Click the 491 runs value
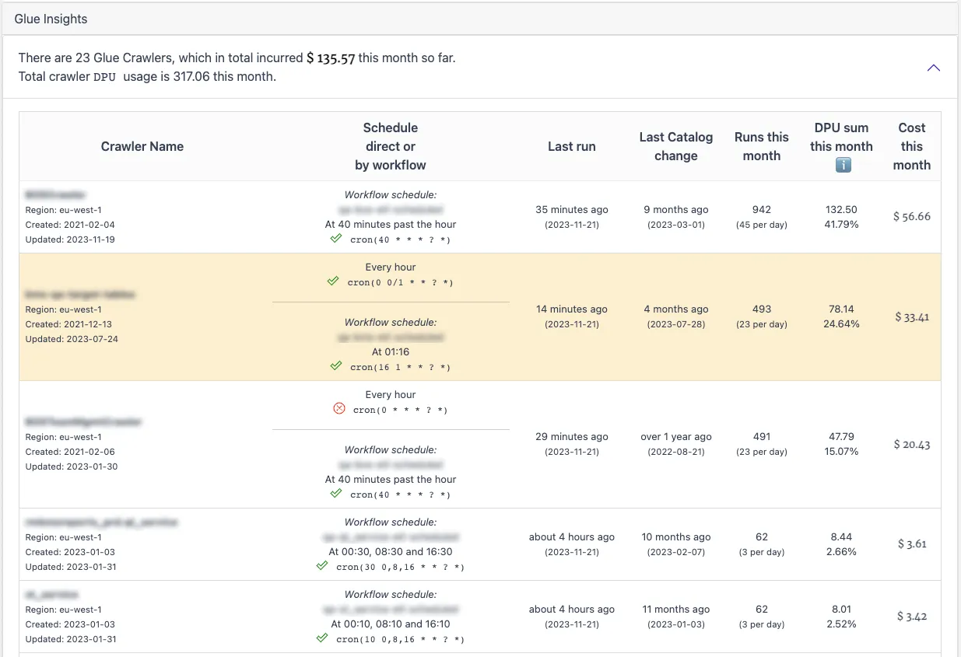Screen dimensions: 961x657 point(762,436)
